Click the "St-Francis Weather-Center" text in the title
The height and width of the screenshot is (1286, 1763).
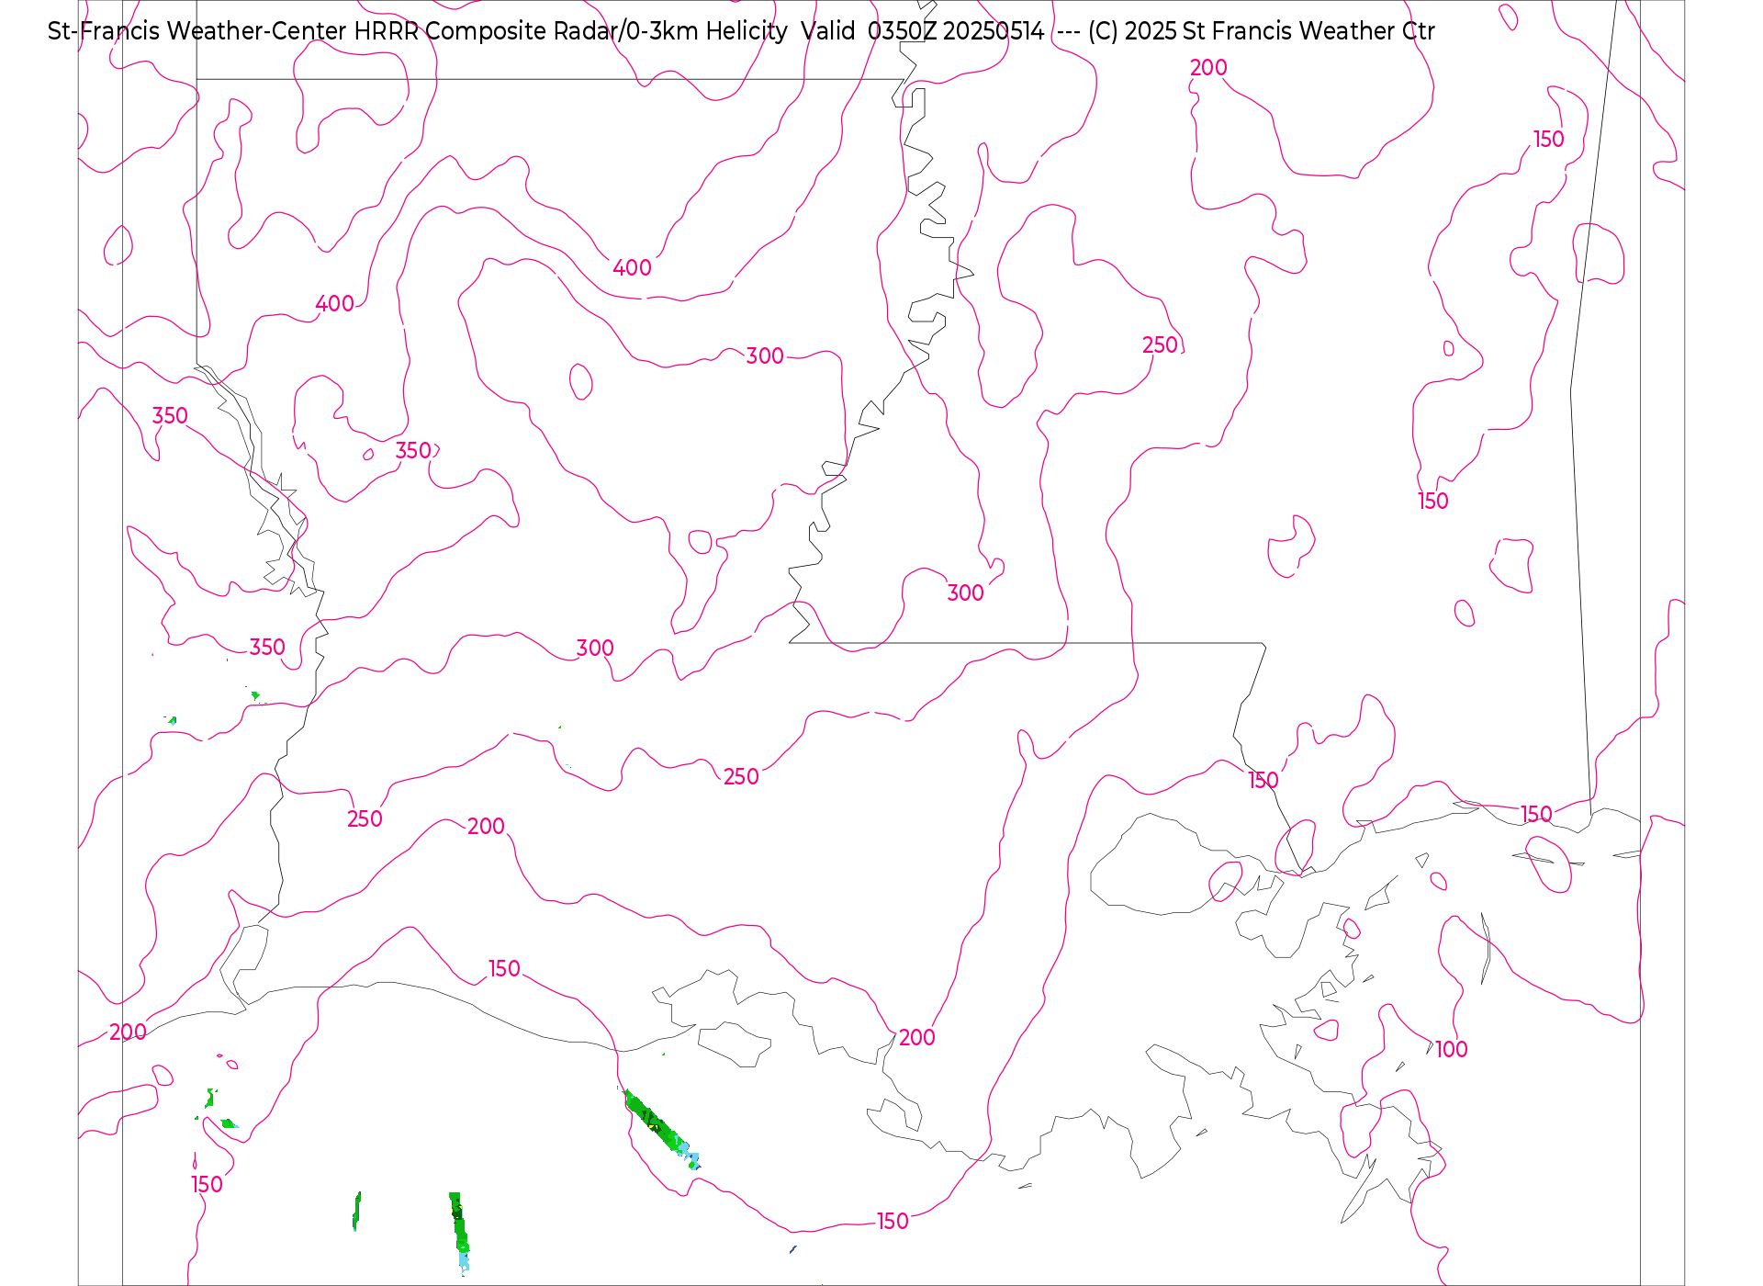tap(197, 31)
